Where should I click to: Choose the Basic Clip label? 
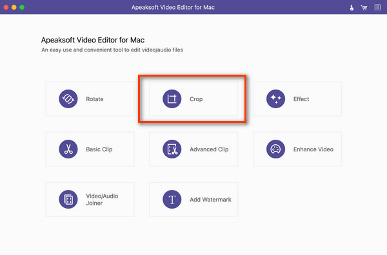pyautogui.click(x=99, y=149)
